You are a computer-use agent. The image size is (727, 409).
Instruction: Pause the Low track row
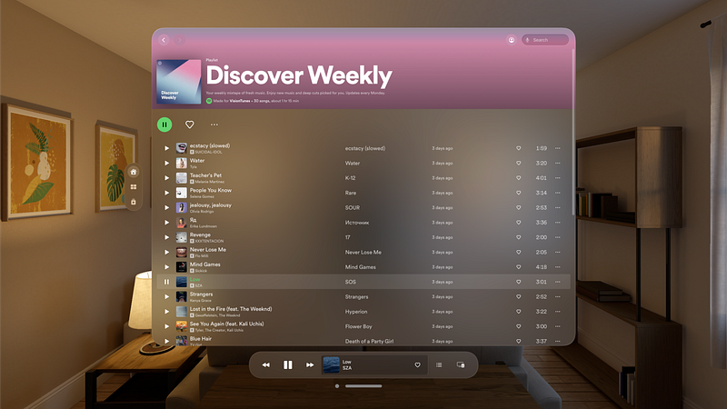pyautogui.click(x=166, y=282)
